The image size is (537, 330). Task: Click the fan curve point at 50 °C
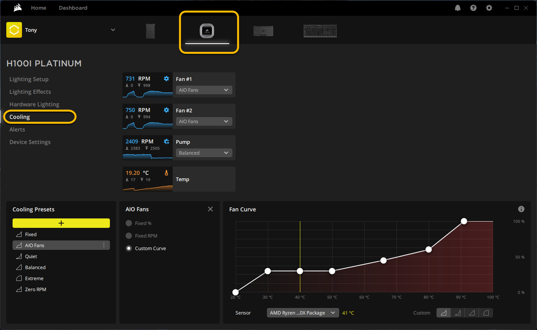point(332,271)
